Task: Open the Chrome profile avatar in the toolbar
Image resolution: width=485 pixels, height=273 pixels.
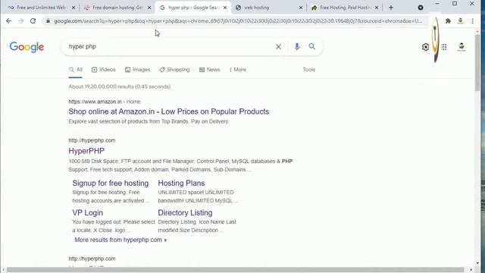Action: tap(460, 21)
